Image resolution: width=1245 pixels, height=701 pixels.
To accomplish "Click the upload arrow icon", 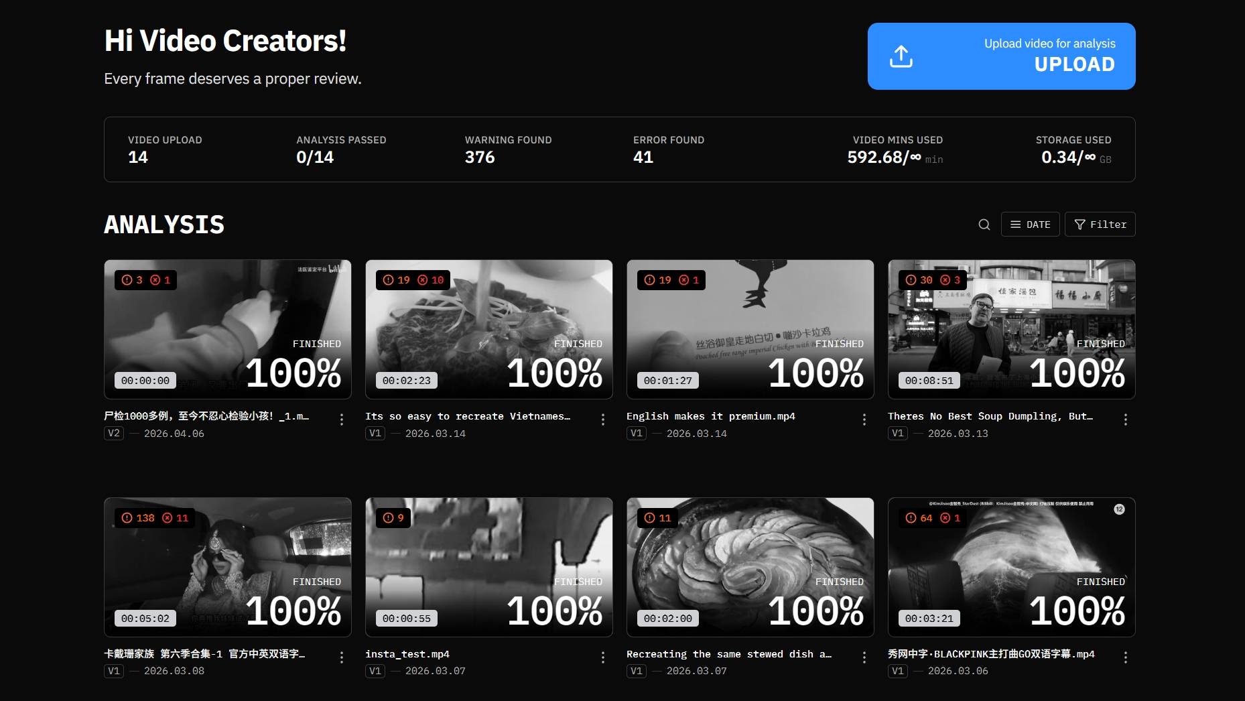I will coord(901,56).
